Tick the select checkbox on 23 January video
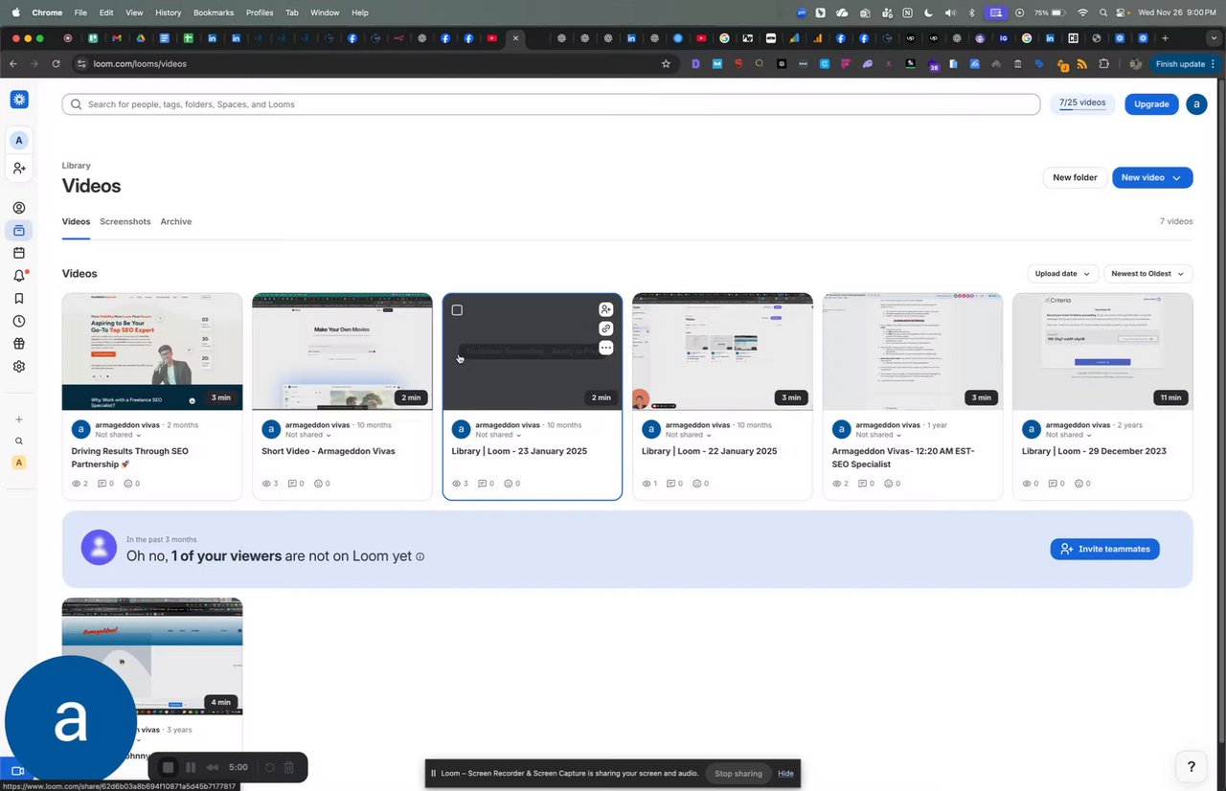1226x791 pixels. tap(457, 309)
